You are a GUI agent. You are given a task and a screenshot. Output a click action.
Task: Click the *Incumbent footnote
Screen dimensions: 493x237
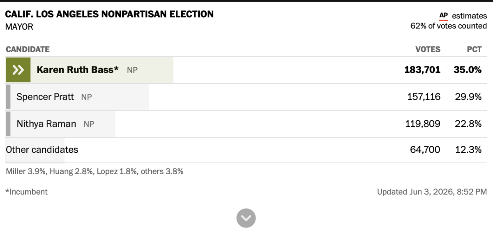click(x=26, y=192)
